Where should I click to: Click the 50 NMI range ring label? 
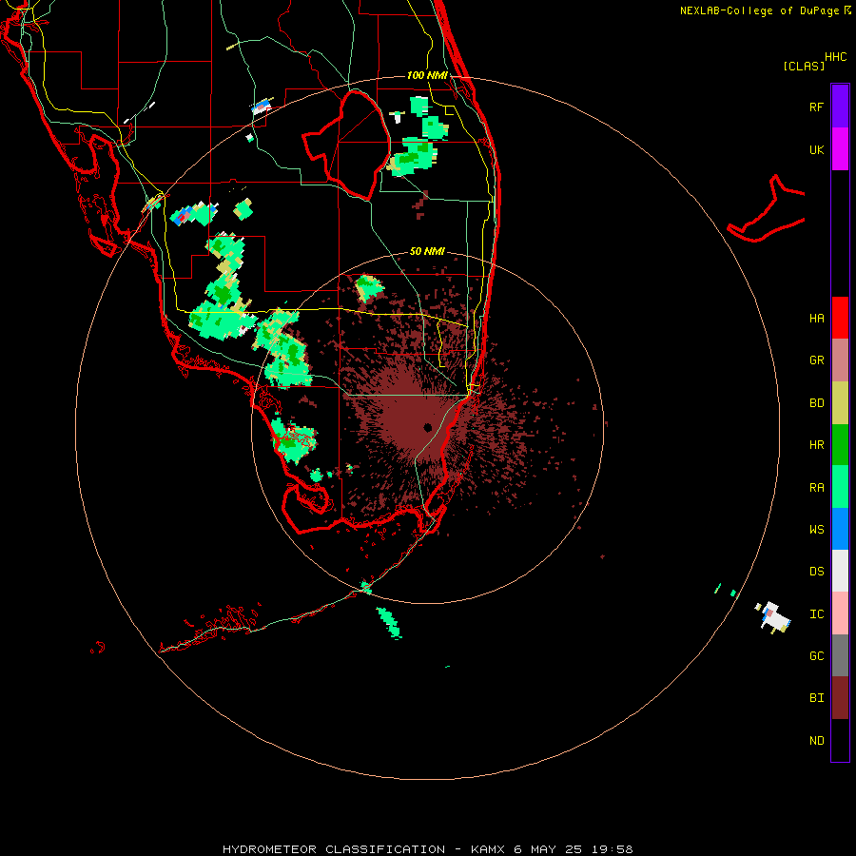pos(427,251)
